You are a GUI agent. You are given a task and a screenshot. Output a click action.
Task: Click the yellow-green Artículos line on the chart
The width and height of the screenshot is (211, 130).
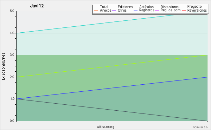click(112, 66)
